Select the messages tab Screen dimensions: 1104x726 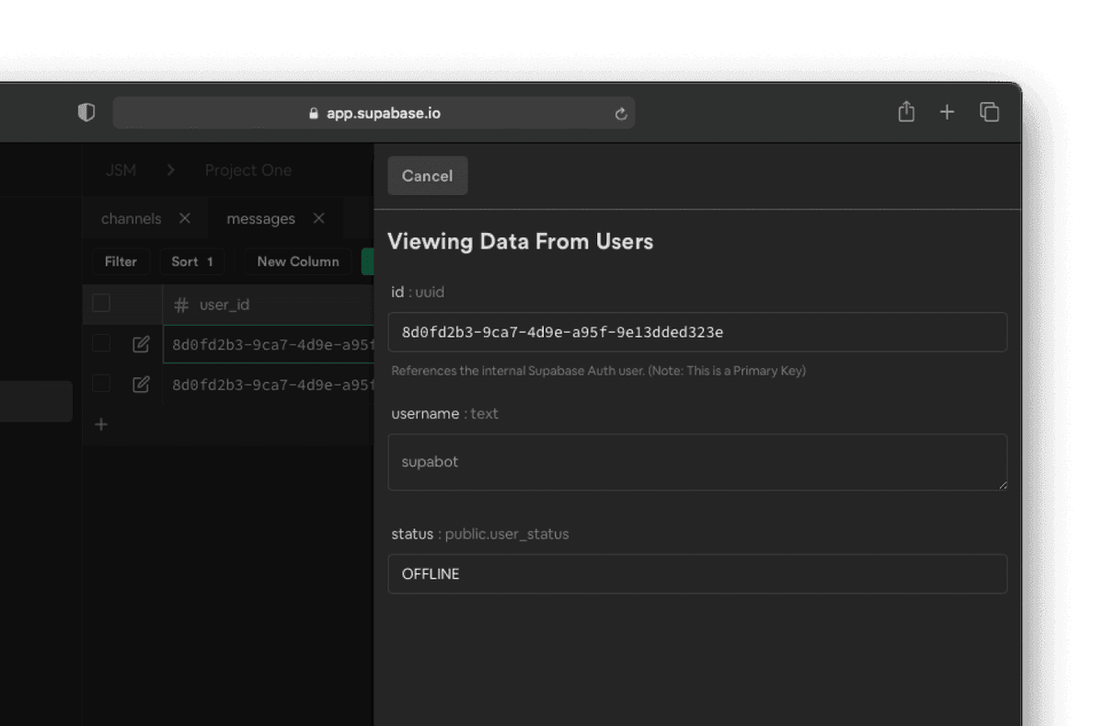(260, 218)
